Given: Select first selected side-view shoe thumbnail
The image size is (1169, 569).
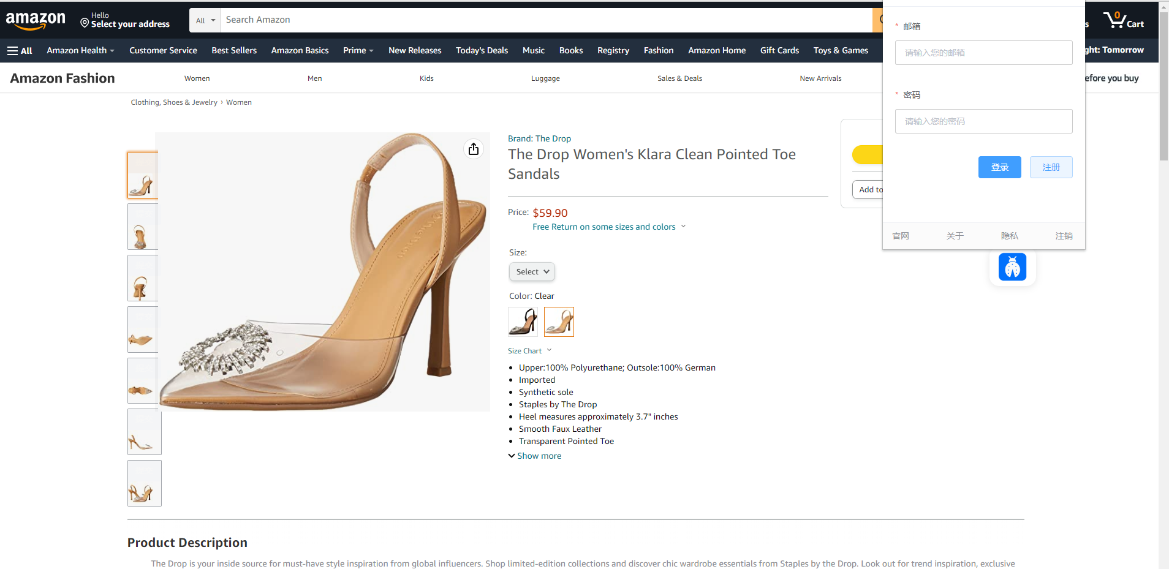Looking at the screenshot, I should [x=143, y=175].
